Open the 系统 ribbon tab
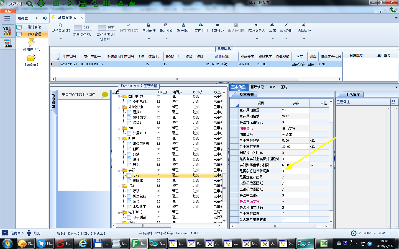399x249 pixels. [x=8, y=11]
